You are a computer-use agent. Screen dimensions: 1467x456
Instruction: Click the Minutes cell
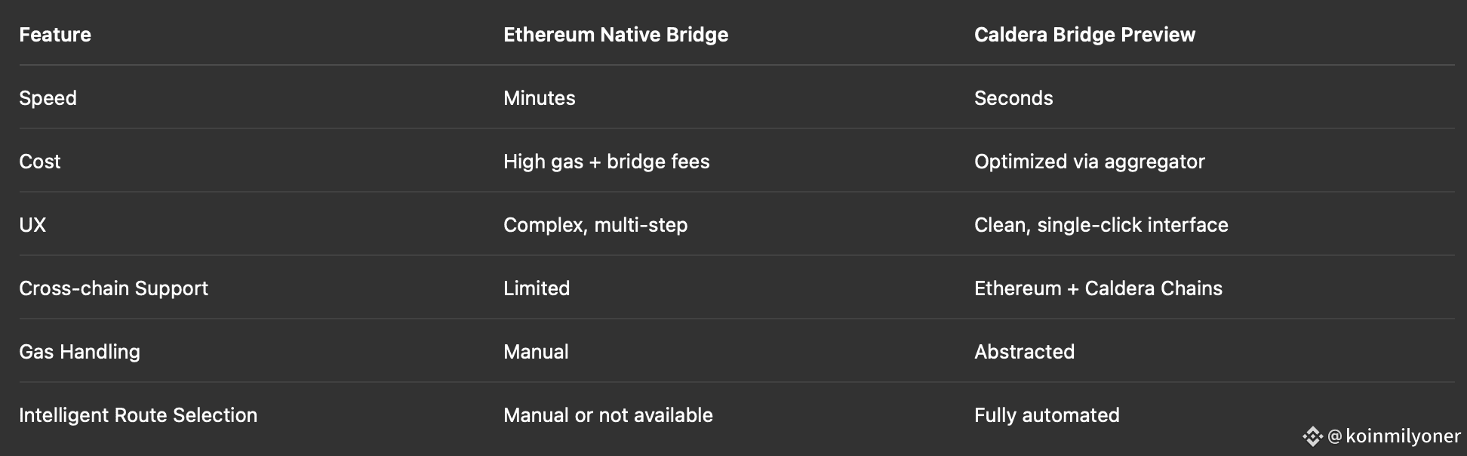click(x=539, y=98)
